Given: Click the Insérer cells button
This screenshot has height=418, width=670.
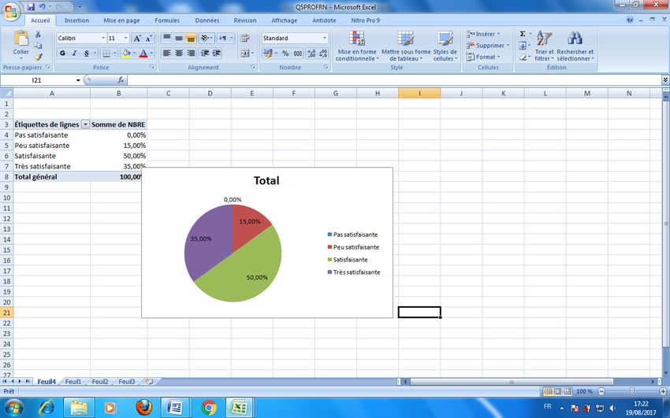Looking at the screenshot, I should click(484, 34).
